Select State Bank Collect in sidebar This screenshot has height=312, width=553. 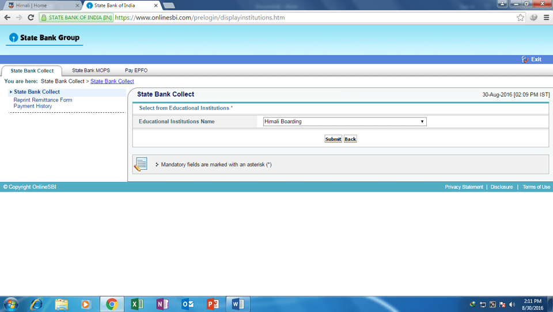coord(37,92)
